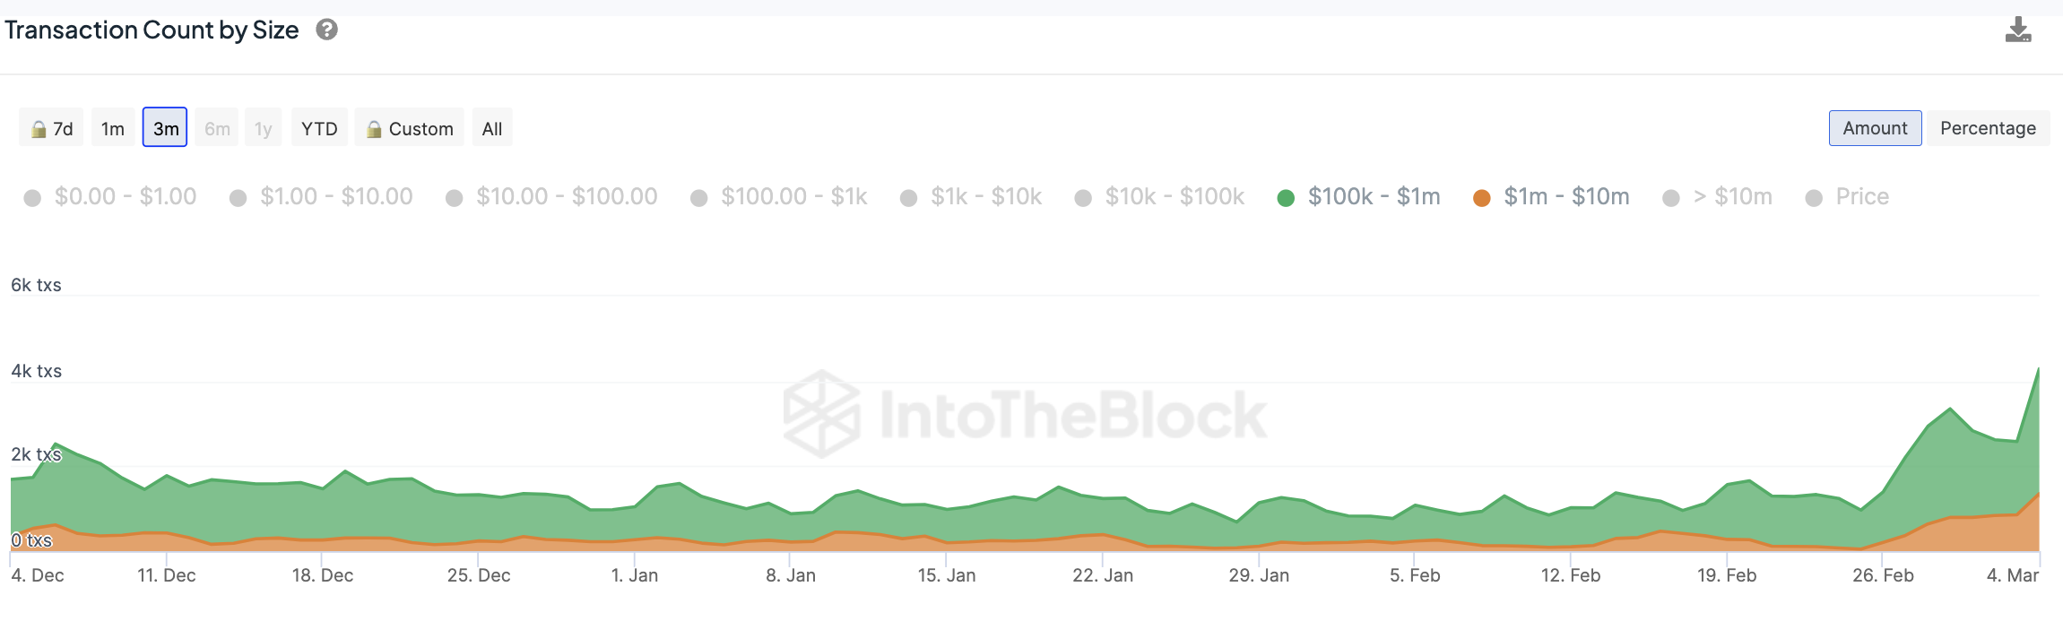Open the locked Custom date range
Screen dimensions: 2063x621
pyautogui.click(x=410, y=128)
